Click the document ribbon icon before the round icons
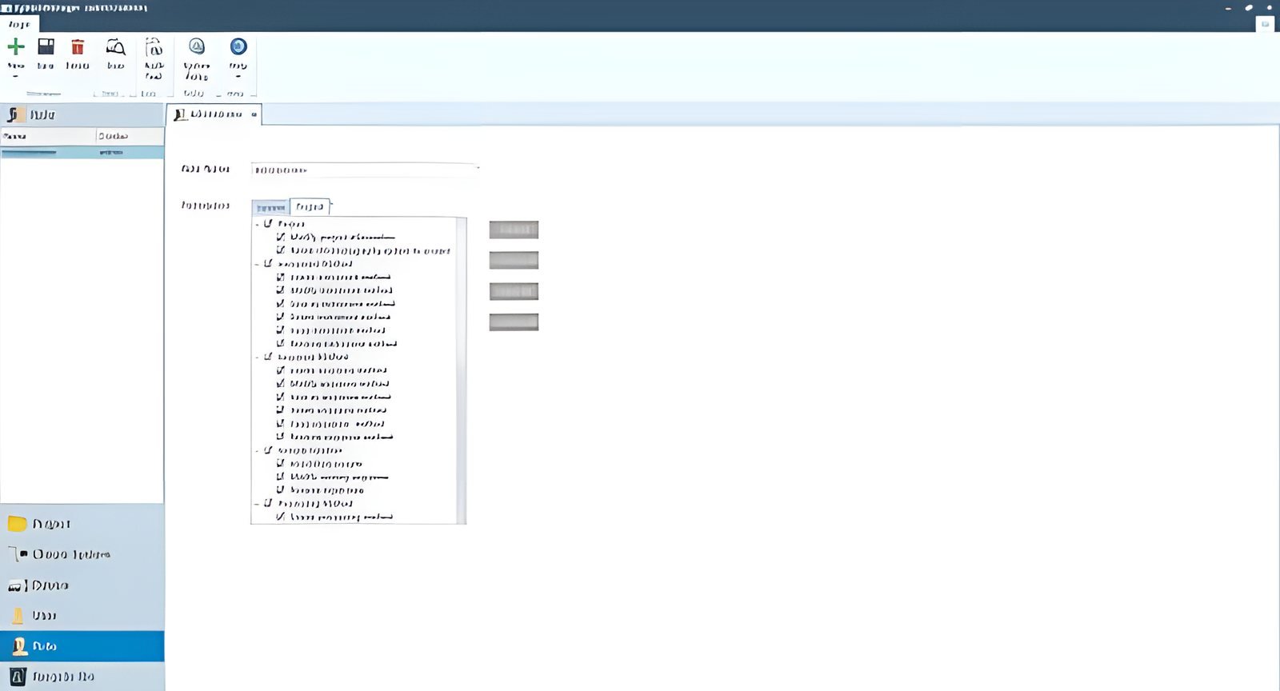 (154, 47)
